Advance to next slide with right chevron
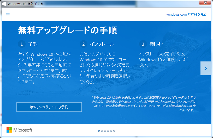213x138 pixels. (205, 68)
